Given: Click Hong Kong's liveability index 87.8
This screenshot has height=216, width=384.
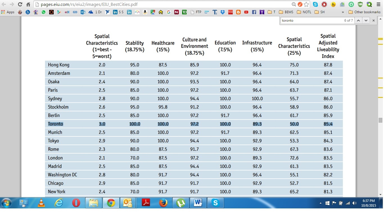Looking at the screenshot, I should (328, 65).
